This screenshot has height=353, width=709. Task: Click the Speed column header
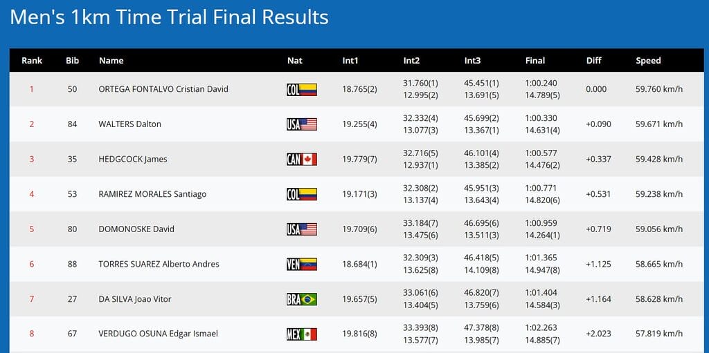click(x=648, y=61)
